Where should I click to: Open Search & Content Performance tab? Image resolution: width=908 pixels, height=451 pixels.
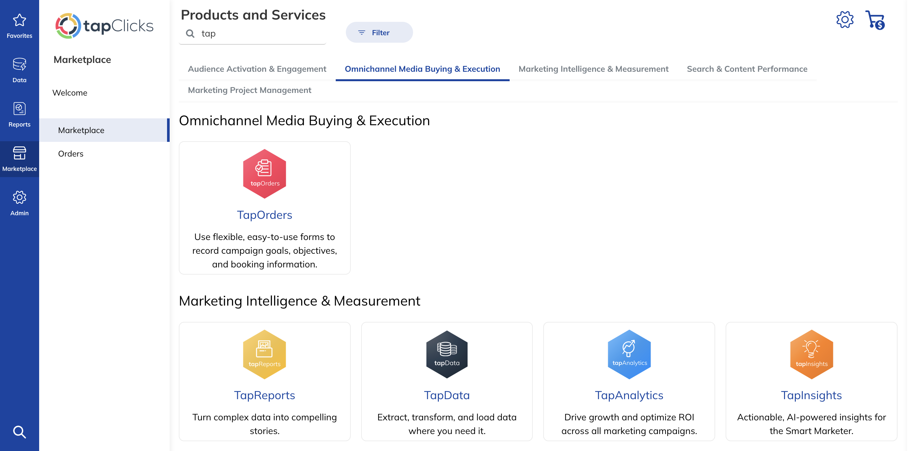click(747, 69)
